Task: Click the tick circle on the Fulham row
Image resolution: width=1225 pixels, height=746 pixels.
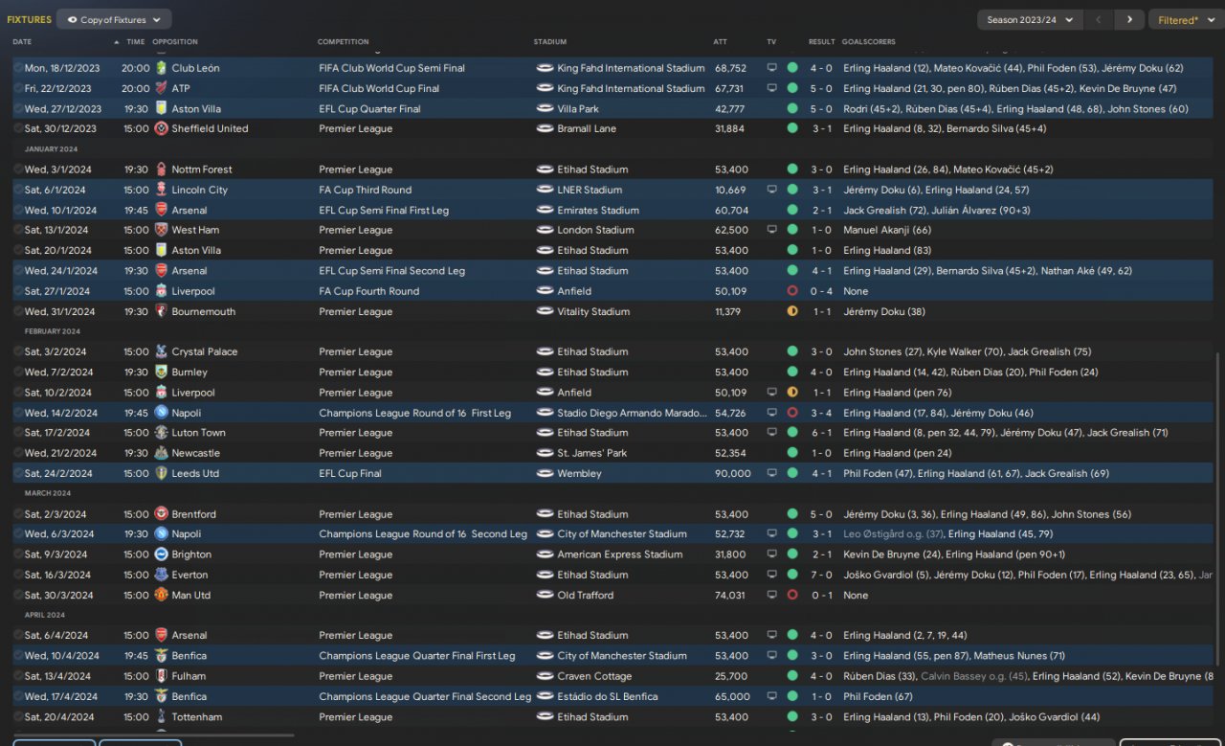Action: pyautogui.click(x=17, y=676)
